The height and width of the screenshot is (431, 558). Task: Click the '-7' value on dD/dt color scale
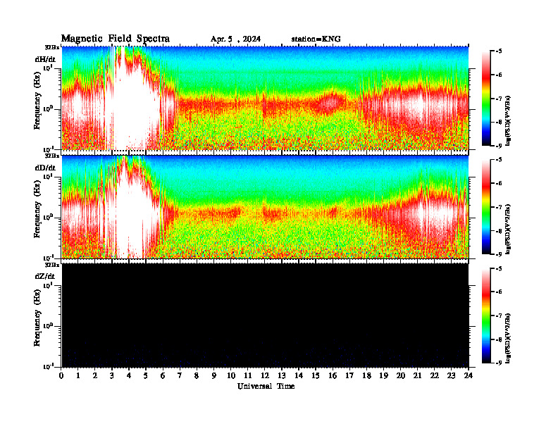499,207
